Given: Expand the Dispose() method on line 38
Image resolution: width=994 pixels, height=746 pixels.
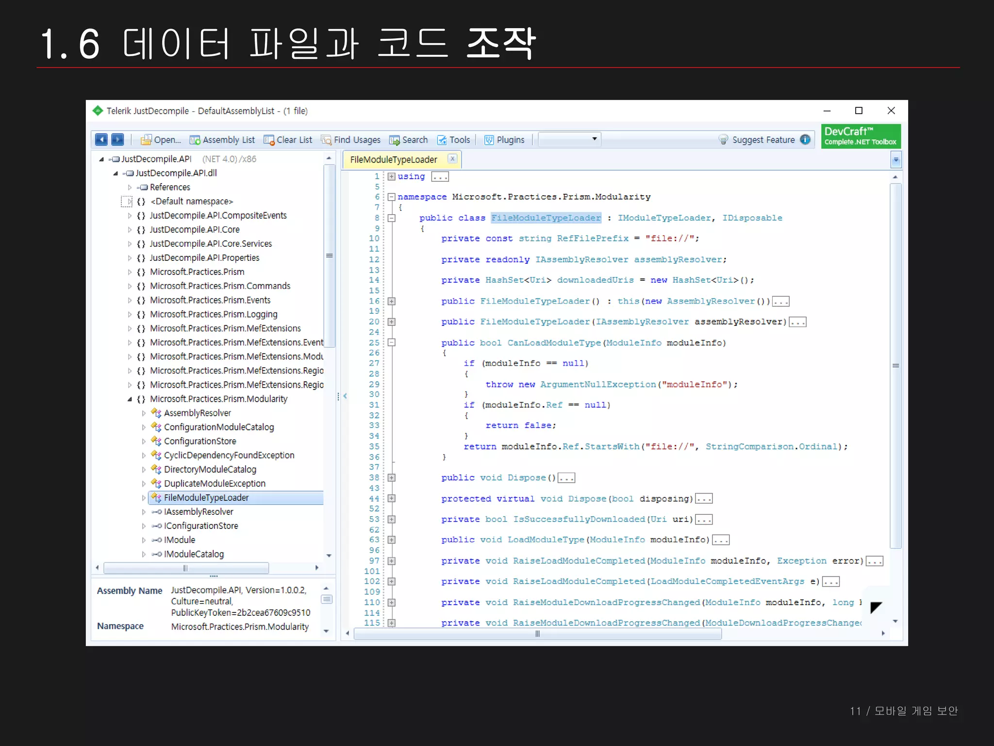Looking at the screenshot, I should (391, 477).
